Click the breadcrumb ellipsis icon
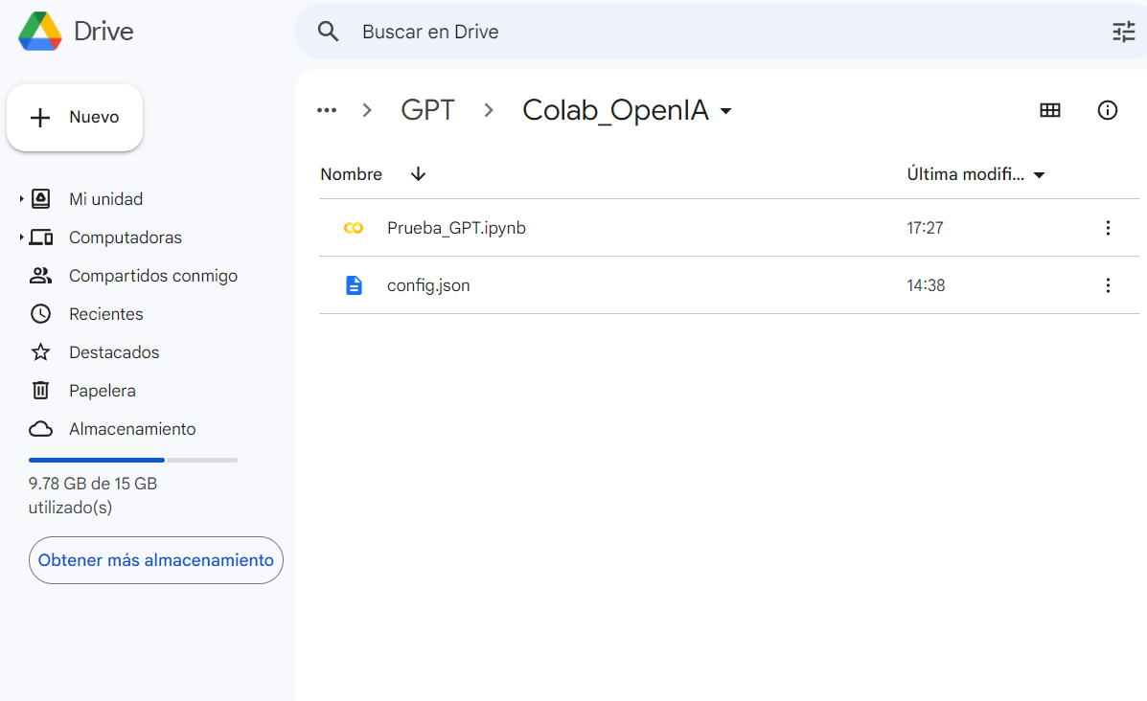The image size is (1147, 701). (326, 110)
